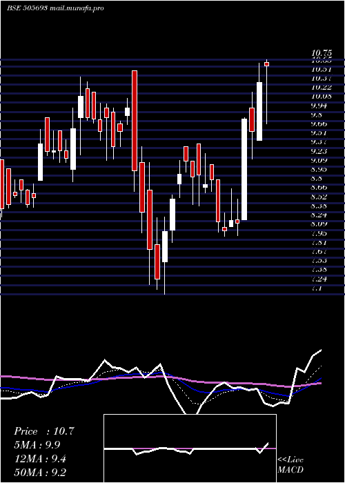Click inside the MACD indicator box

[x=190, y=448]
